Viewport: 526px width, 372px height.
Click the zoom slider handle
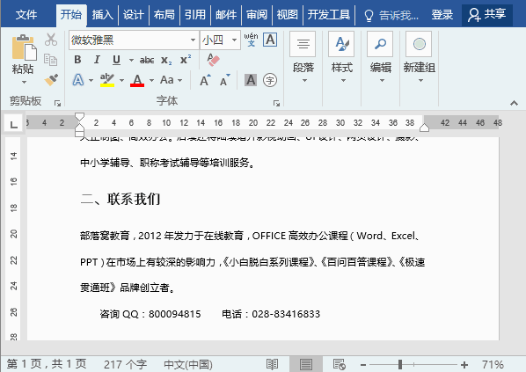pyautogui.click(x=400, y=364)
